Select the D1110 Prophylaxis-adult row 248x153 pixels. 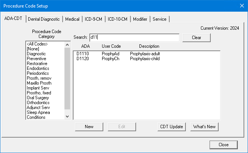[x=119, y=54]
